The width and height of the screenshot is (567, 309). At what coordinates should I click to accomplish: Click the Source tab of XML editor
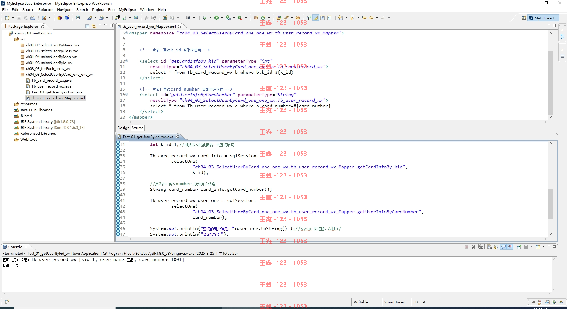click(138, 128)
